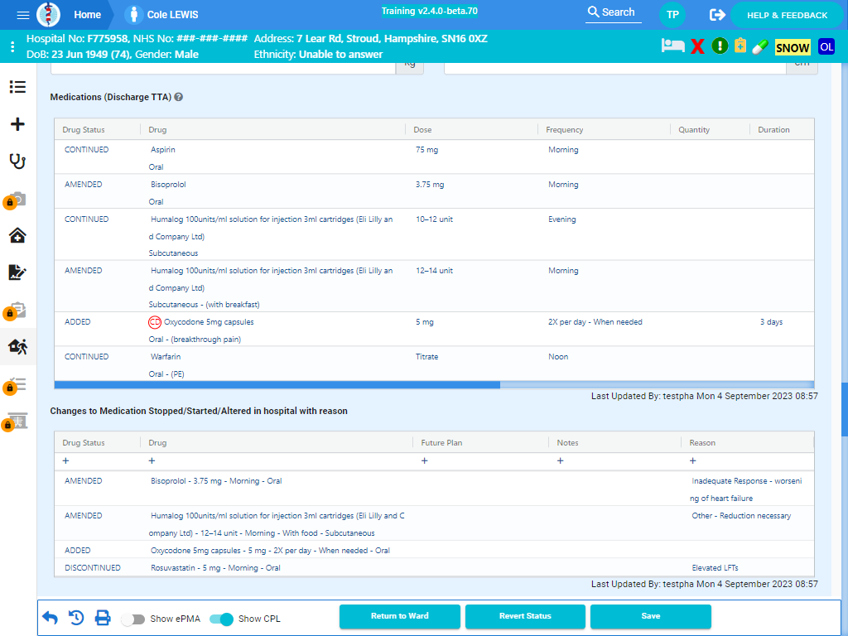Open Cole LEWIS patient breadcrumb

tap(172, 15)
